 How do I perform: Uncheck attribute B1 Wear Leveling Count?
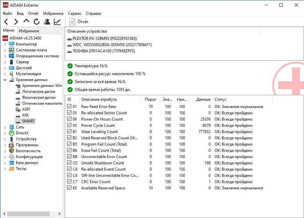(x=69, y=131)
